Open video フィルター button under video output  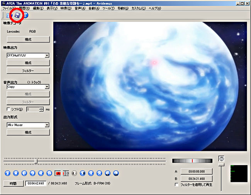click(x=28, y=71)
